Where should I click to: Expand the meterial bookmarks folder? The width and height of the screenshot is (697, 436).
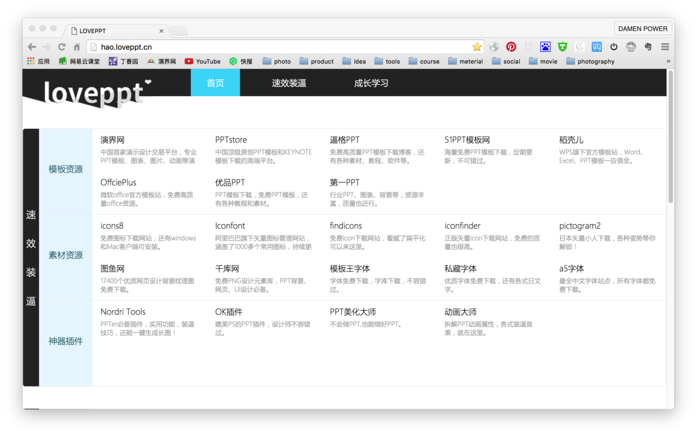(465, 61)
